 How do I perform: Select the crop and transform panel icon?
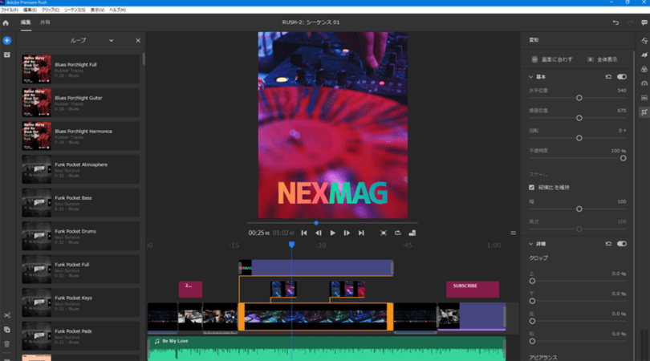[x=644, y=112]
